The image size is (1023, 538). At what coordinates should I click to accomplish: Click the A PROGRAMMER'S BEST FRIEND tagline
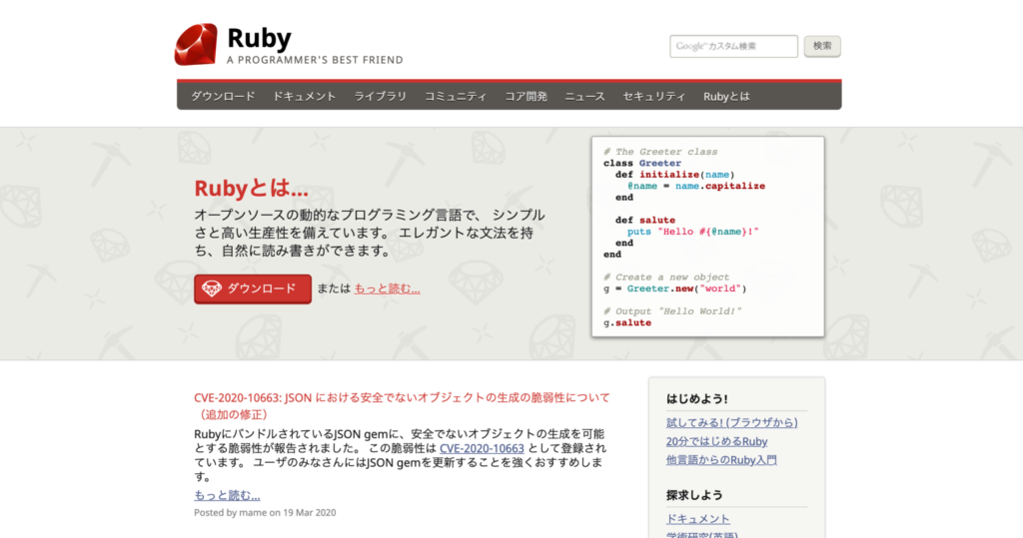(x=315, y=60)
